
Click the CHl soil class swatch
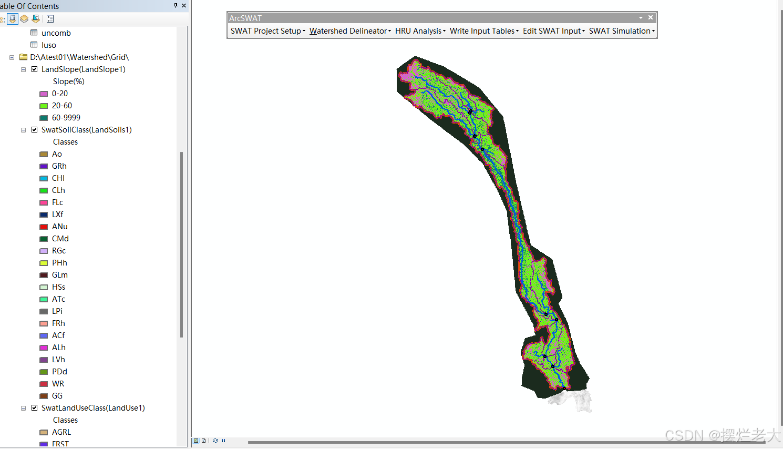[x=44, y=178]
